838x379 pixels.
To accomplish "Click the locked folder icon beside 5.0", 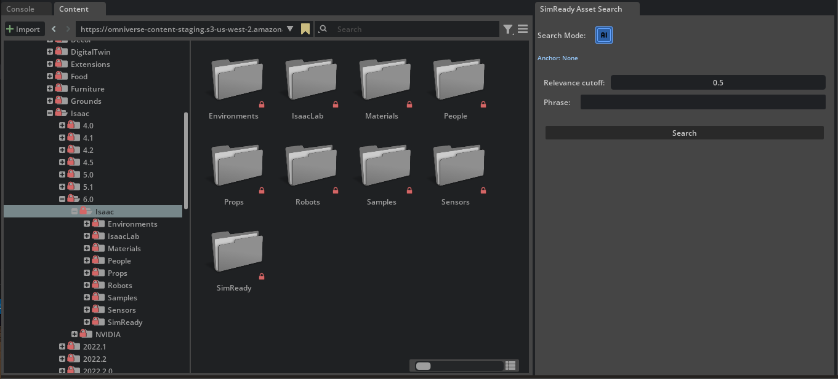I will coord(73,174).
